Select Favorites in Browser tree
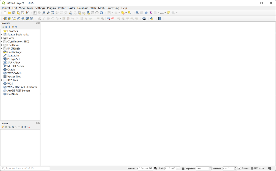Screen dimensions: 276x171 [12, 31]
